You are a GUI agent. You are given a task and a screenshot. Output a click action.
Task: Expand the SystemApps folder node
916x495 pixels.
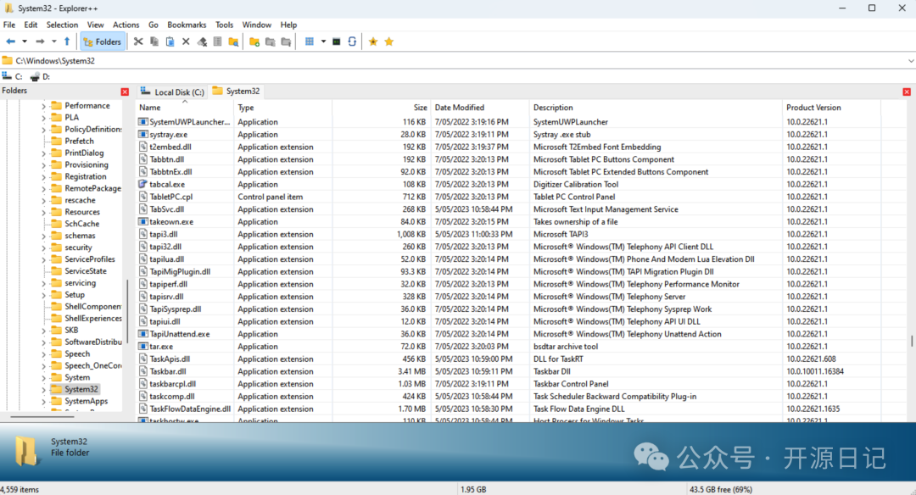pos(43,402)
